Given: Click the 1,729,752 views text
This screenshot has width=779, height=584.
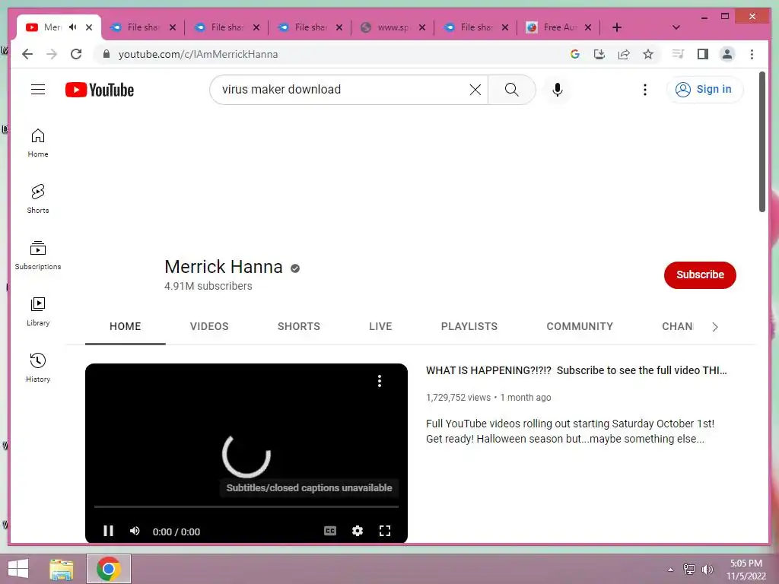Looking at the screenshot, I should [x=458, y=397].
